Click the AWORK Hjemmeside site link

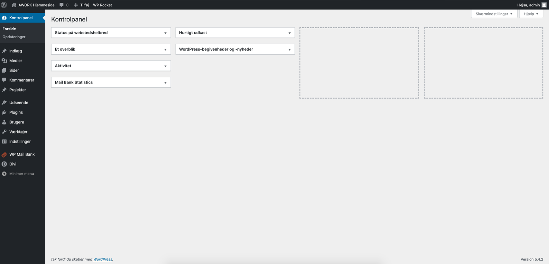point(36,5)
